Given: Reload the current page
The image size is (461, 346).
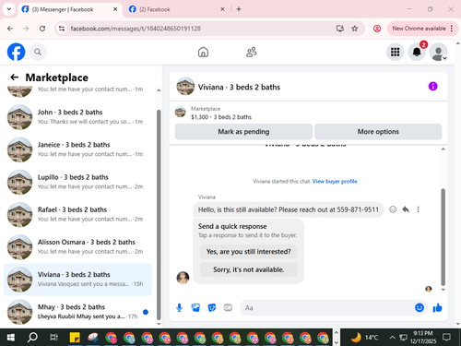Looking at the screenshot, I should [x=42, y=29].
